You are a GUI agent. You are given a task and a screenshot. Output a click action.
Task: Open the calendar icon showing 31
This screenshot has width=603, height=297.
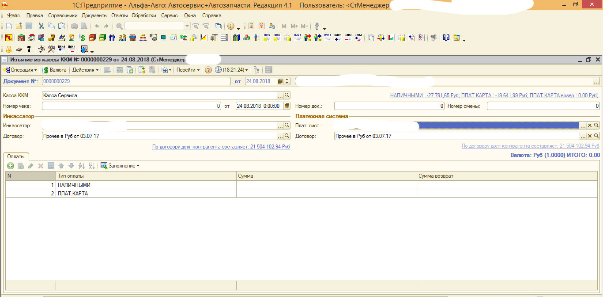pyautogui.click(x=261, y=26)
